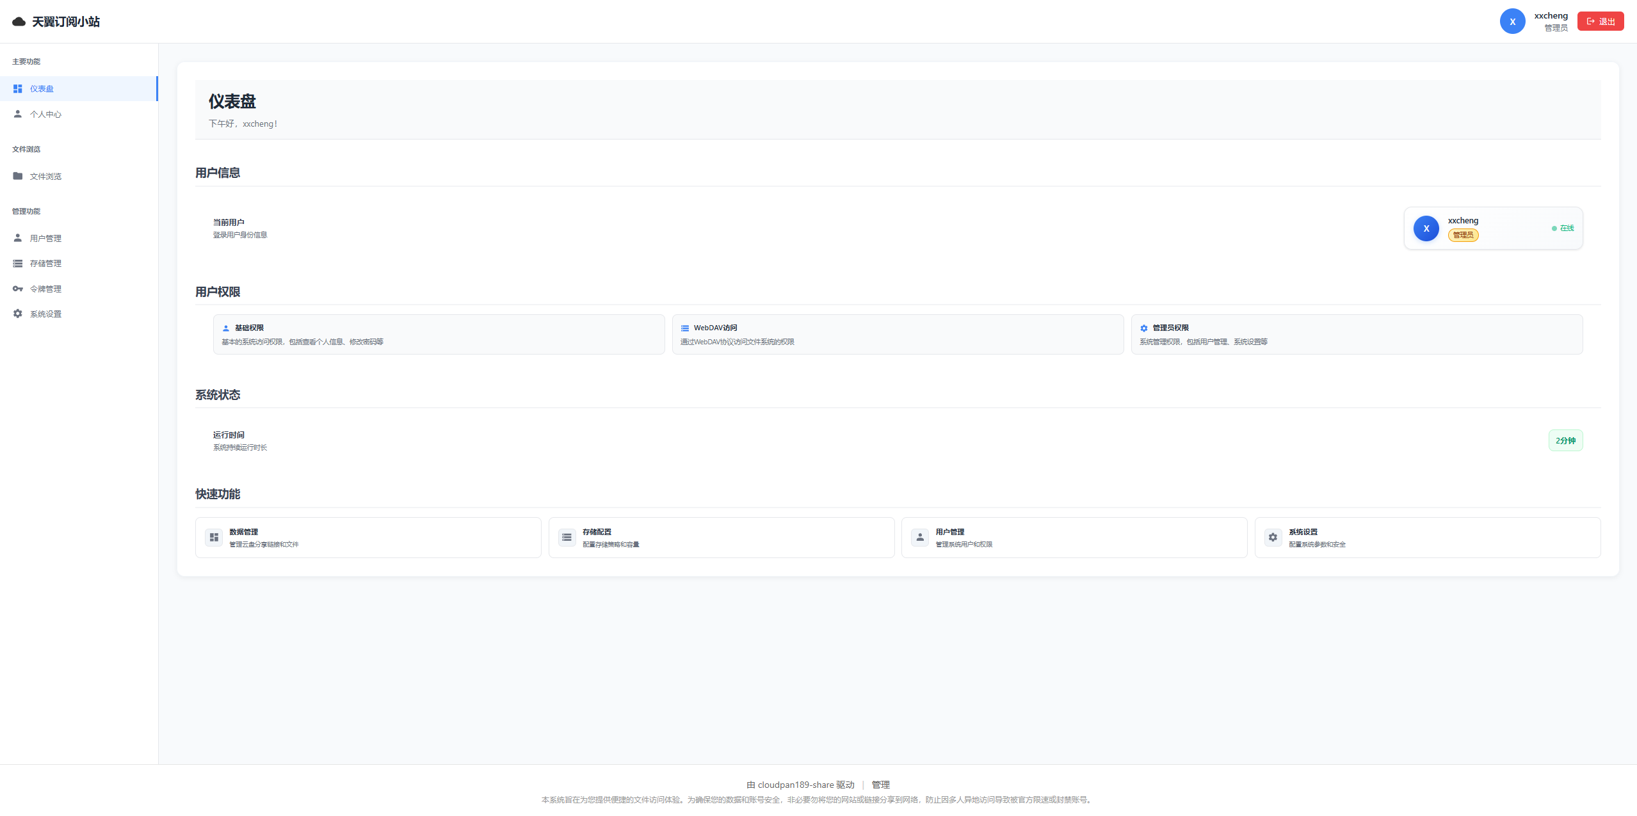Click the xxcheng current user card
Screen dimensions: 1637x816
pyautogui.click(x=1493, y=228)
